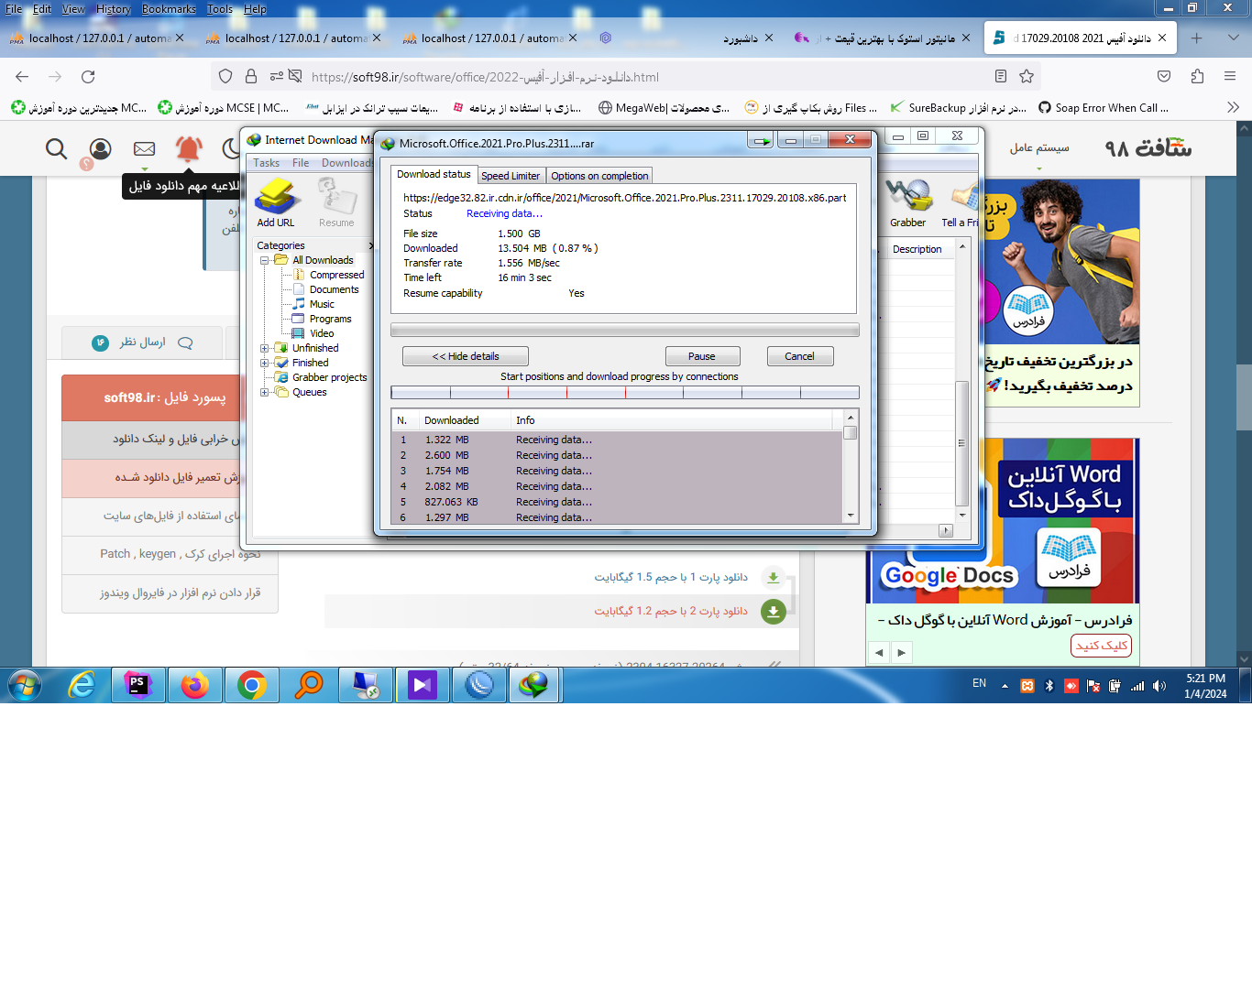
Task: Open the Tasks menu in IDM
Action: coord(267,163)
